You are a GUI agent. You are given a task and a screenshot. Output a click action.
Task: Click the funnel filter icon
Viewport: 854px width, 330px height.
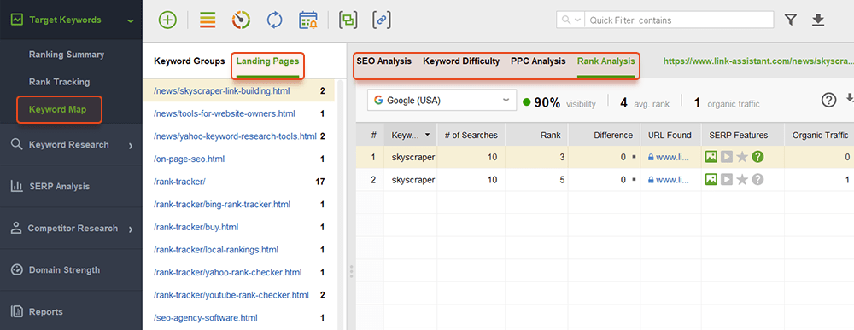coord(791,20)
